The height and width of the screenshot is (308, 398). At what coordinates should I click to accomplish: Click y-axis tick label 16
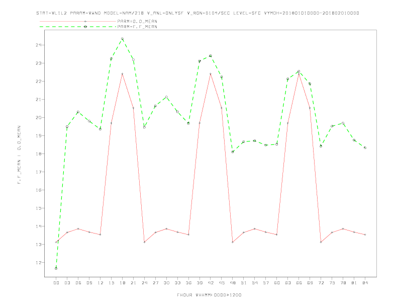tap(39, 190)
